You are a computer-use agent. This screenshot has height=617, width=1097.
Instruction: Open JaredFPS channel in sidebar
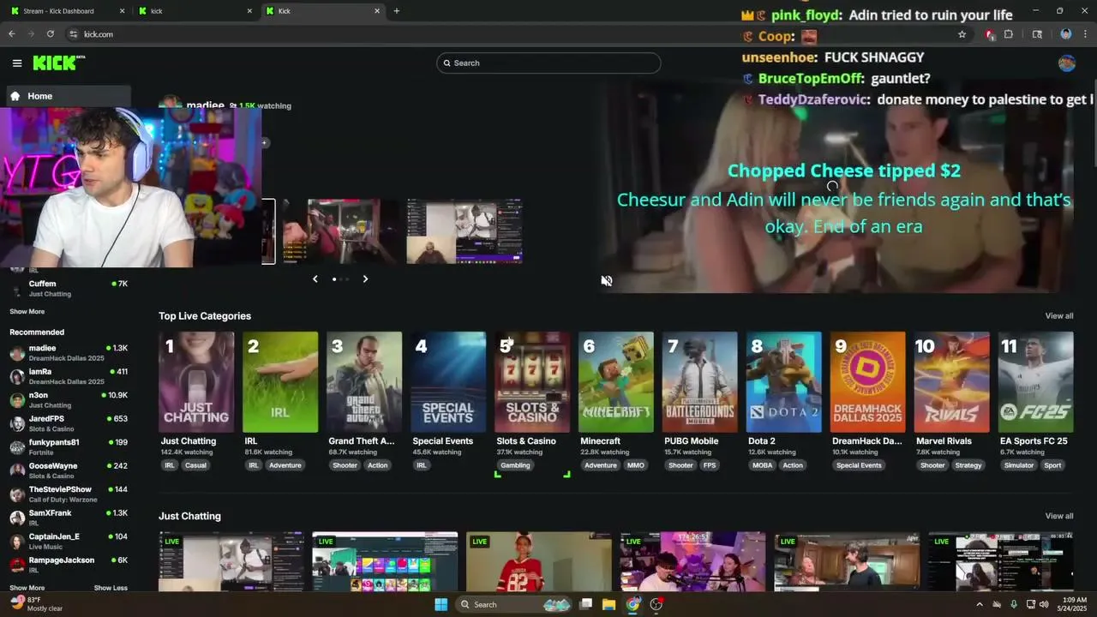(x=69, y=423)
